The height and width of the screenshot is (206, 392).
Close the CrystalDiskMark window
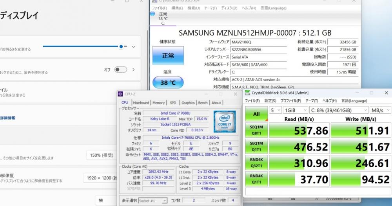click(x=386, y=93)
